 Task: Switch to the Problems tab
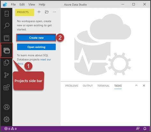pyautogui.click(x=72, y=86)
